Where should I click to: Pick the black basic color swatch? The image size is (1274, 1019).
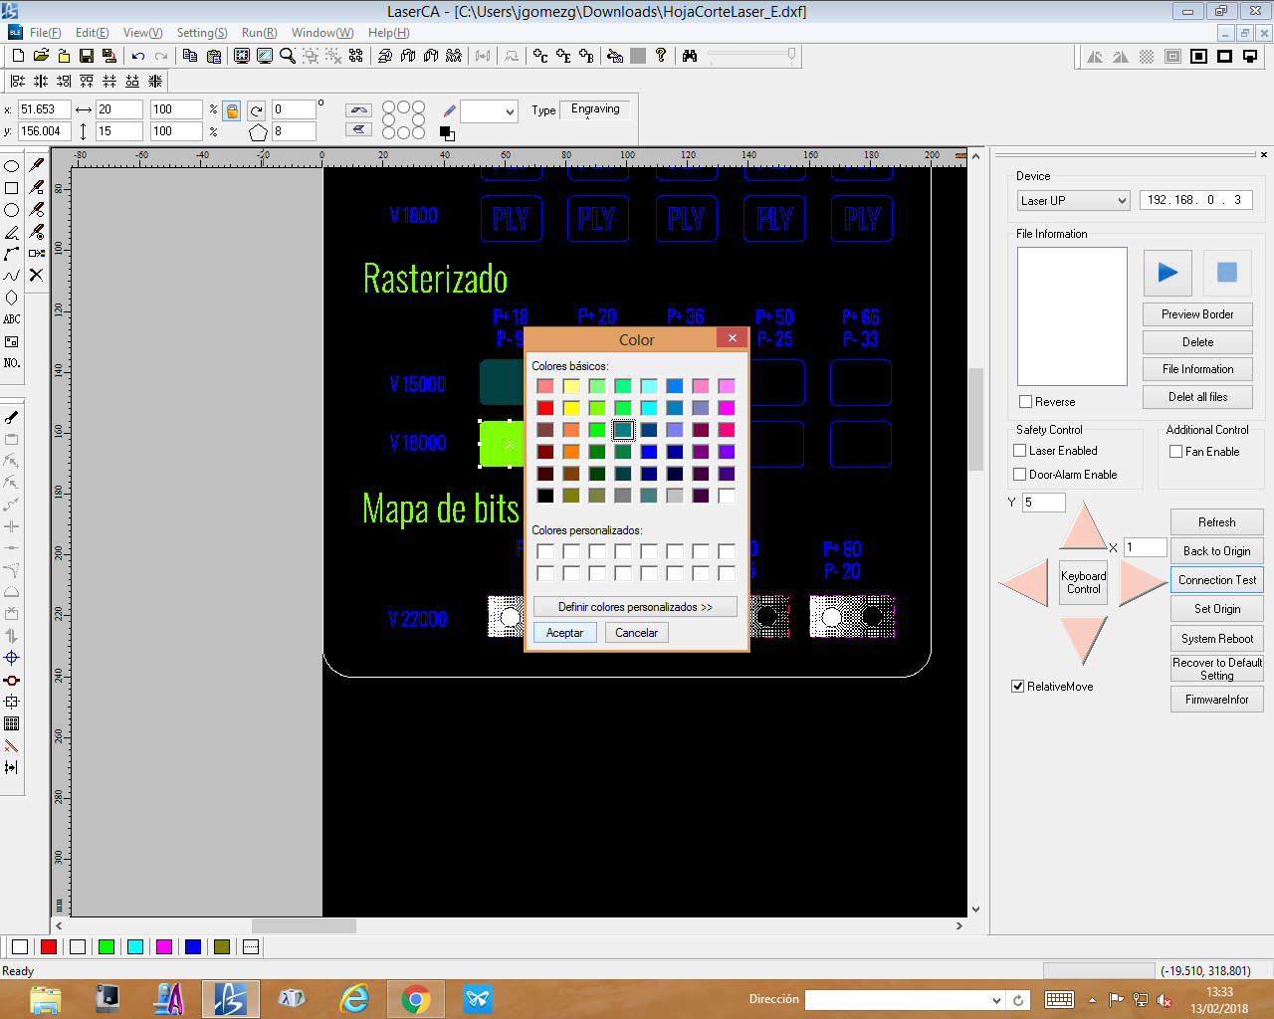pos(545,496)
